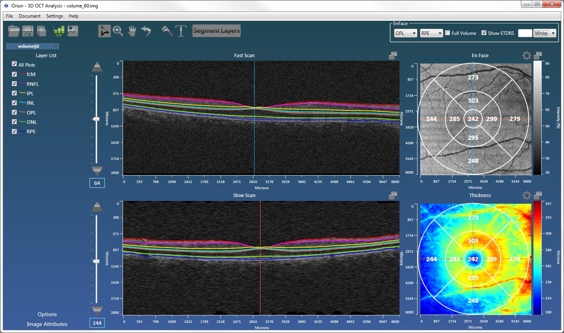Click the Slow Scan slider down arrow
The width and height of the screenshot is (564, 333).
[97, 311]
